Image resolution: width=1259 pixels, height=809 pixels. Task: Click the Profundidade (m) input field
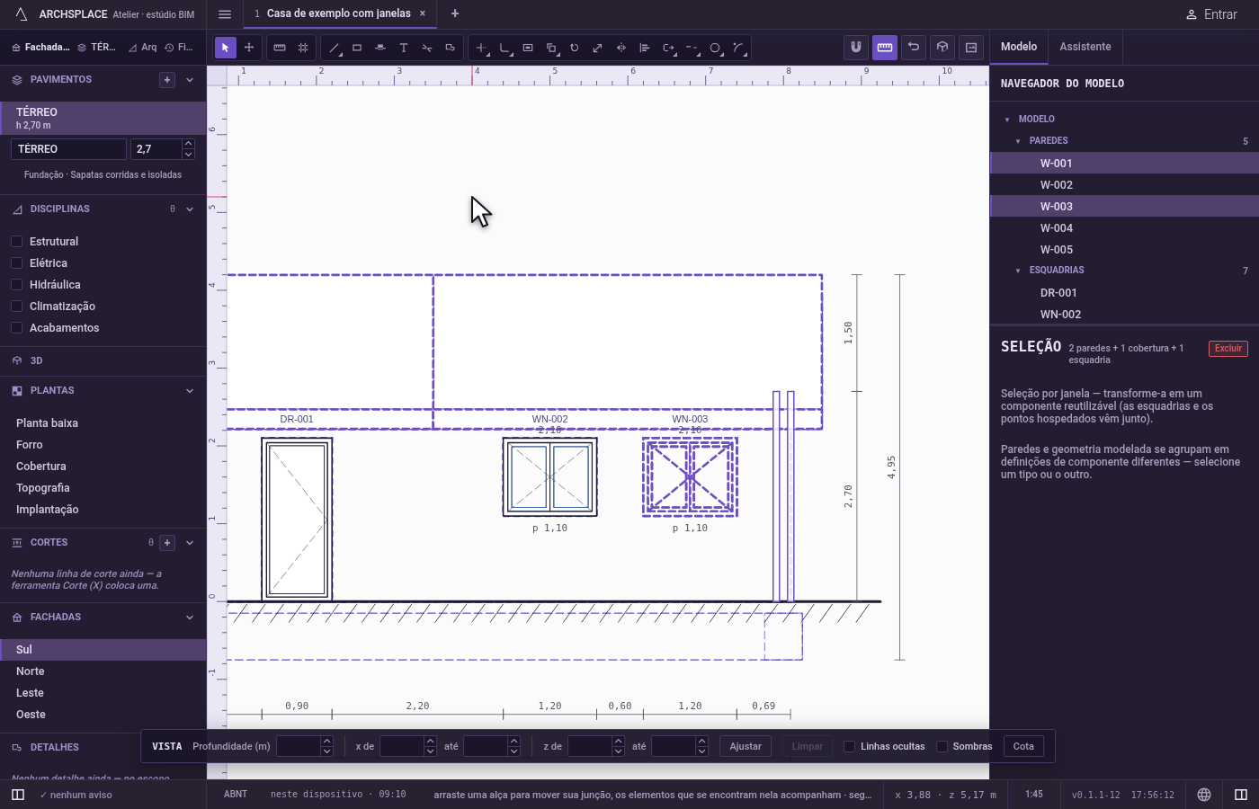[299, 746]
